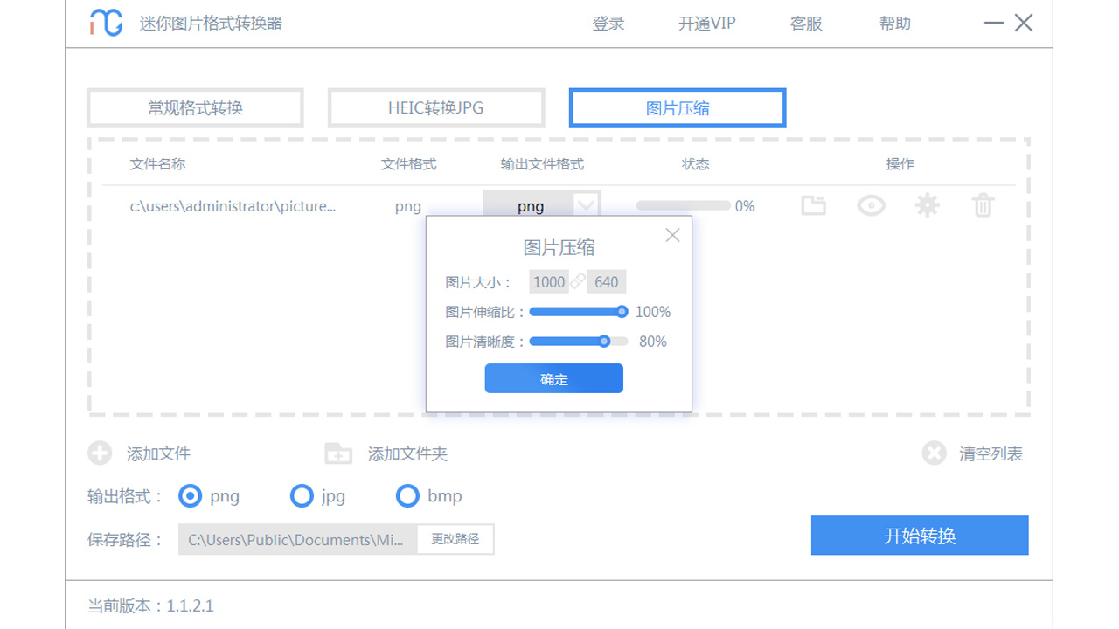Click 登录 to sign in
The height and width of the screenshot is (629, 1119).
[x=608, y=24]
